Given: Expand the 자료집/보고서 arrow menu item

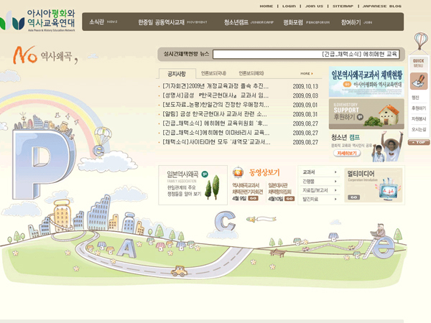Looking at the screenshot, I should click(319, 190).
